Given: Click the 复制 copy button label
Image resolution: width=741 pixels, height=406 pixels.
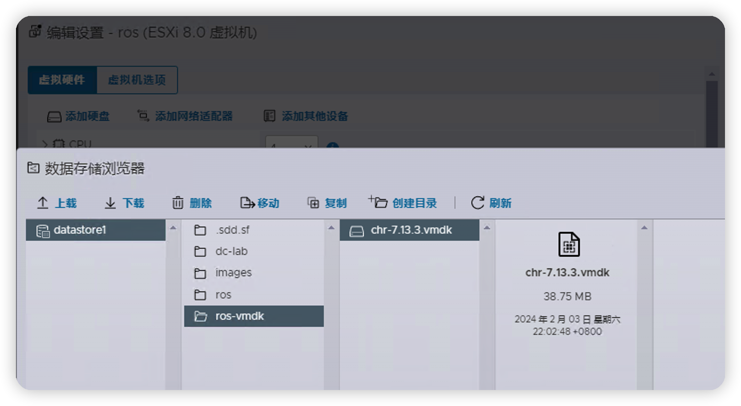Looking at the screenshot, I should [x=336, y=203].
